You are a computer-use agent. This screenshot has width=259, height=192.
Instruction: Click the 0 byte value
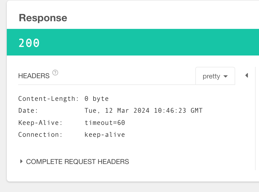point(97,99)
